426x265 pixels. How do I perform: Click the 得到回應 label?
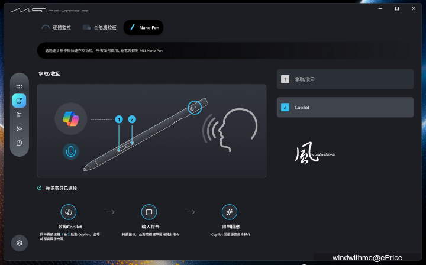[231, 227]
